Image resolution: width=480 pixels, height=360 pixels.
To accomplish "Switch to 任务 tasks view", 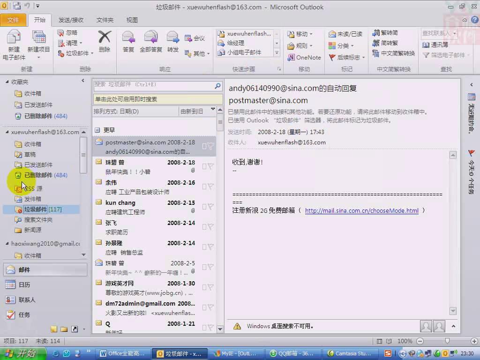I will [45, 315].
